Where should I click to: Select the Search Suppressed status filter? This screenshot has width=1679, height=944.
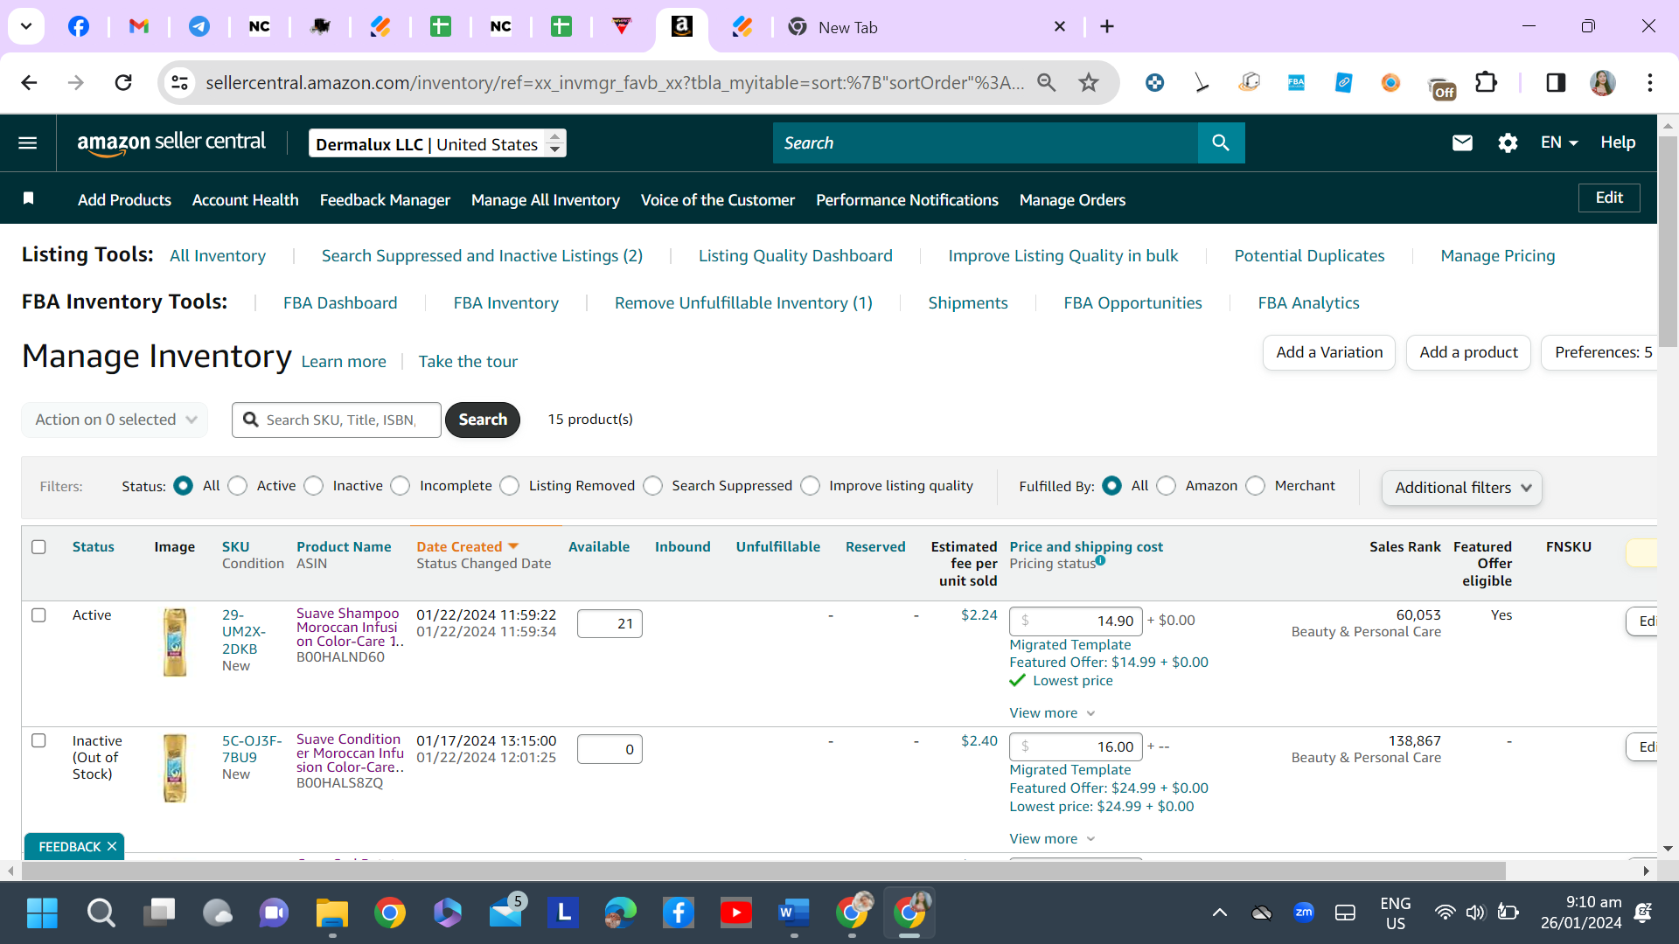(653, 485)
